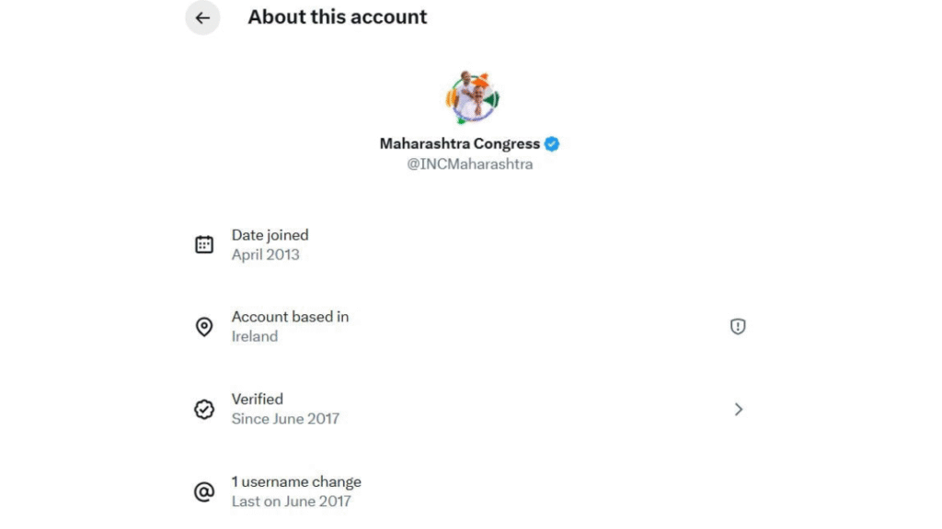Viewport: 942px width, 529px height.
Task: Click the @INCMaharashtra handle
Action: click(470, 163)
